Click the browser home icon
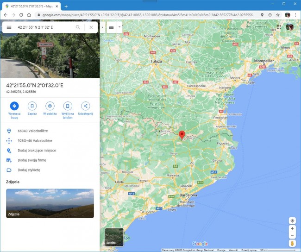 (x=29, y=15)
